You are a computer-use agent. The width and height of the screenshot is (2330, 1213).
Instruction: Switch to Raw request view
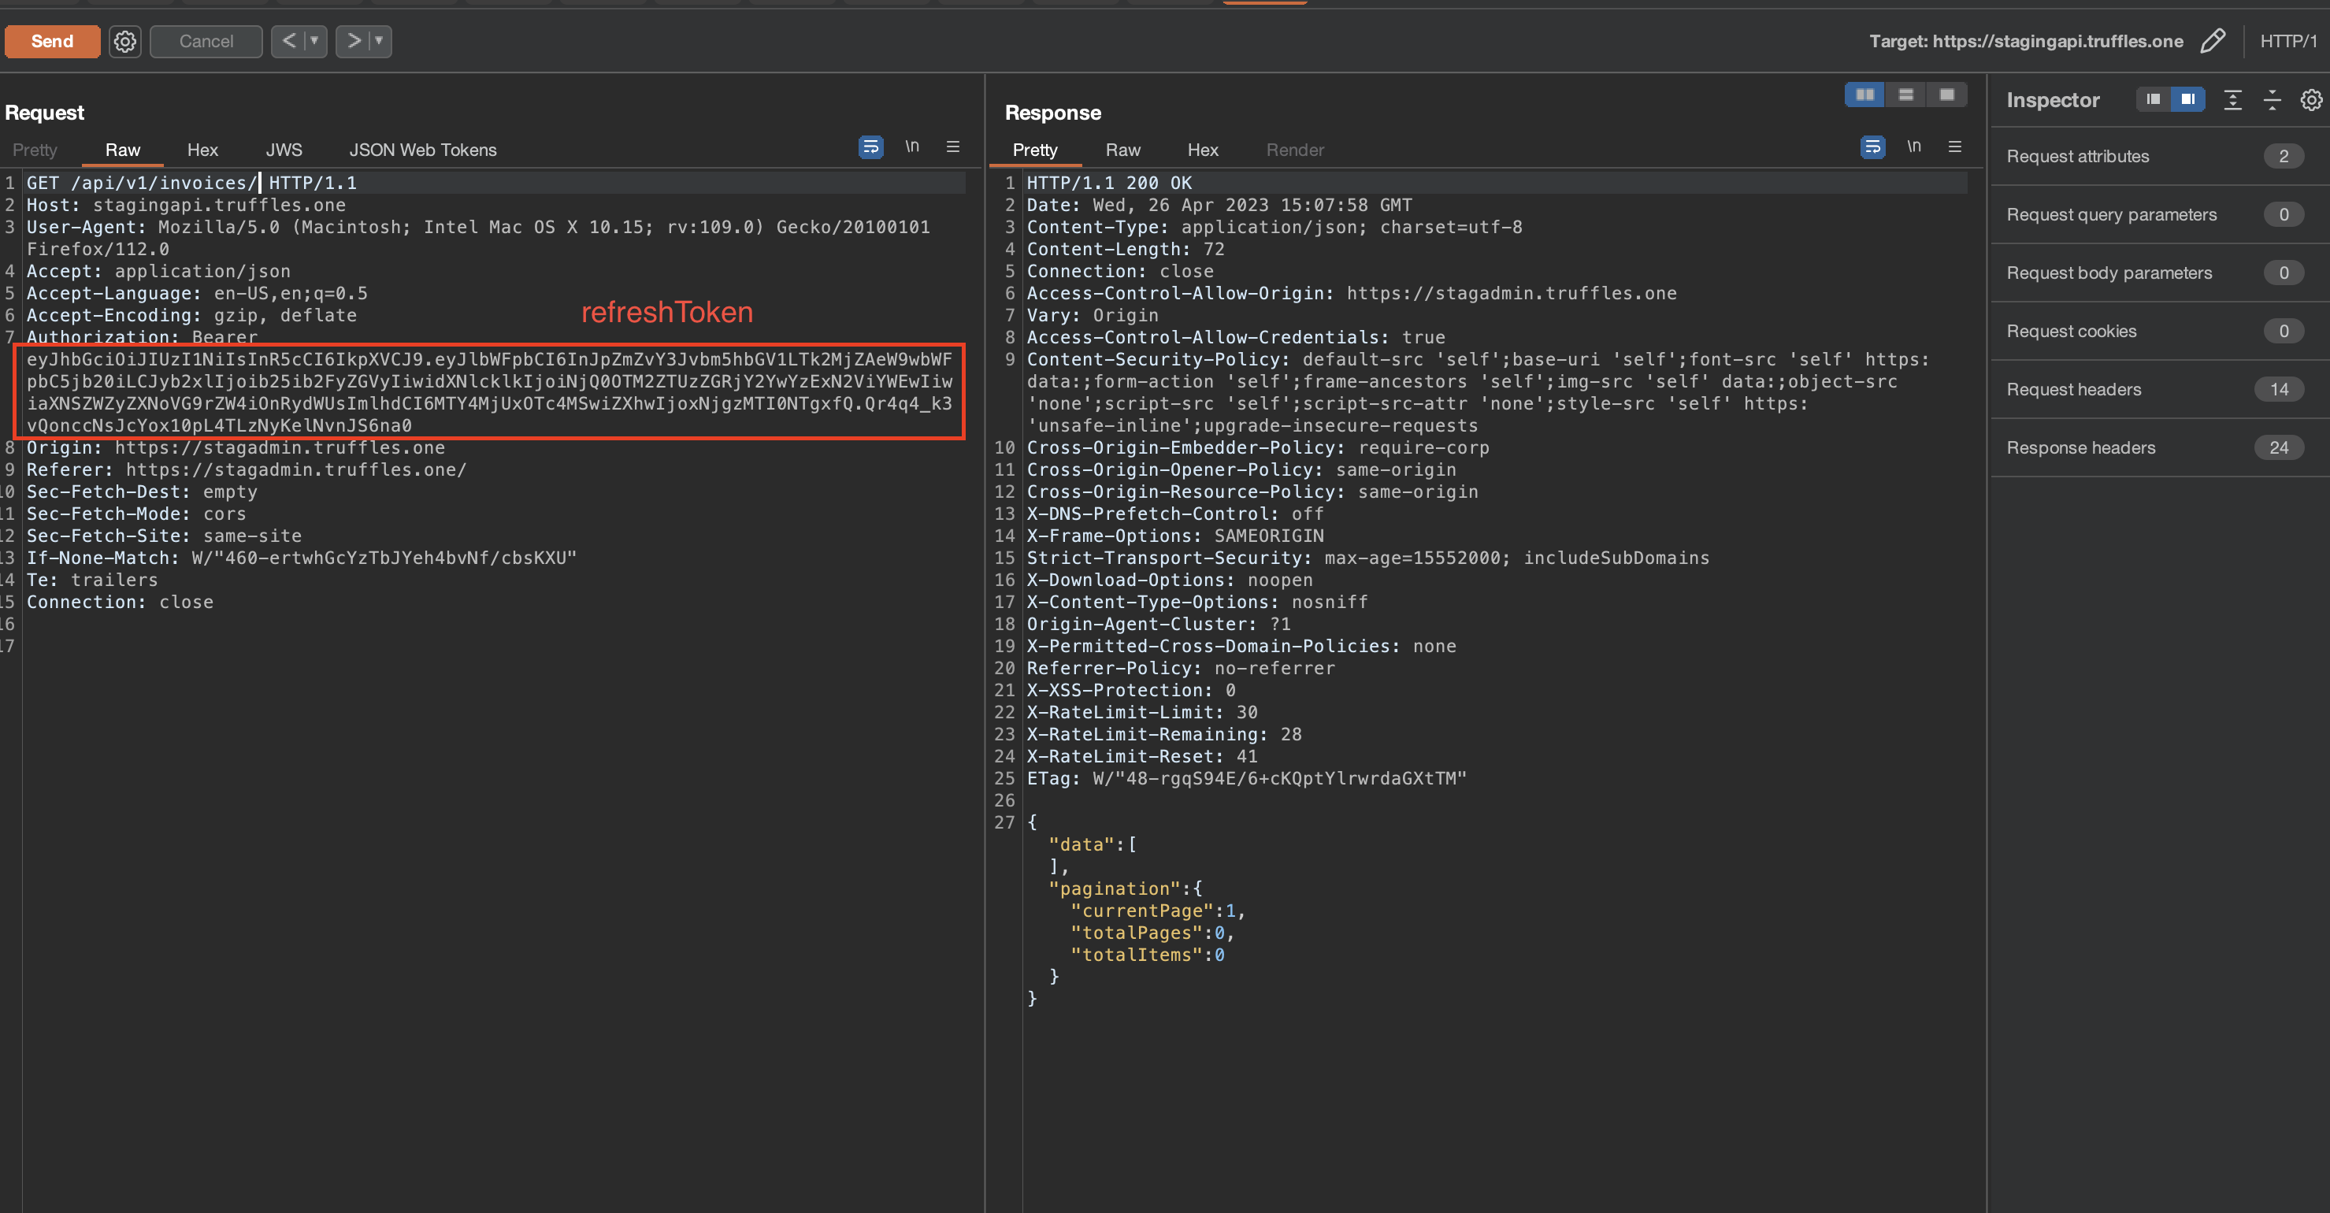[122, 150]
